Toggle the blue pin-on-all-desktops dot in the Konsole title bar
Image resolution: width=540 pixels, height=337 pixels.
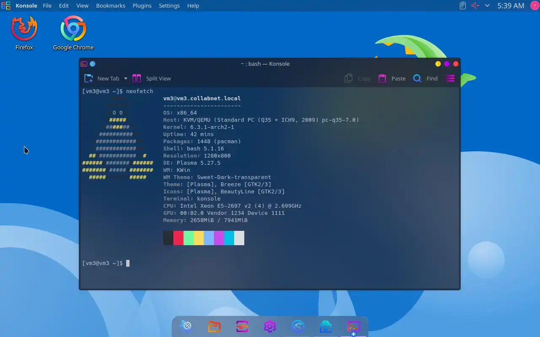coord(93,64)
